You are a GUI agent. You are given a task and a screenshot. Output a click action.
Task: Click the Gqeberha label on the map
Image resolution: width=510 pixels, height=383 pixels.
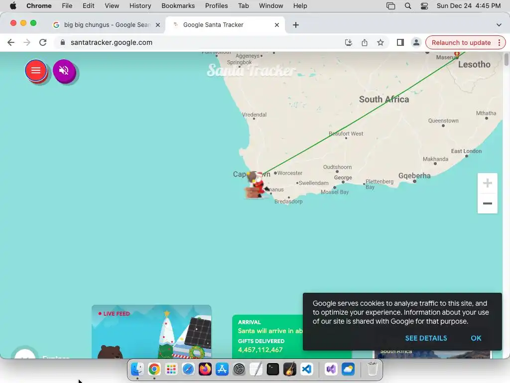[x=414, y=176]
